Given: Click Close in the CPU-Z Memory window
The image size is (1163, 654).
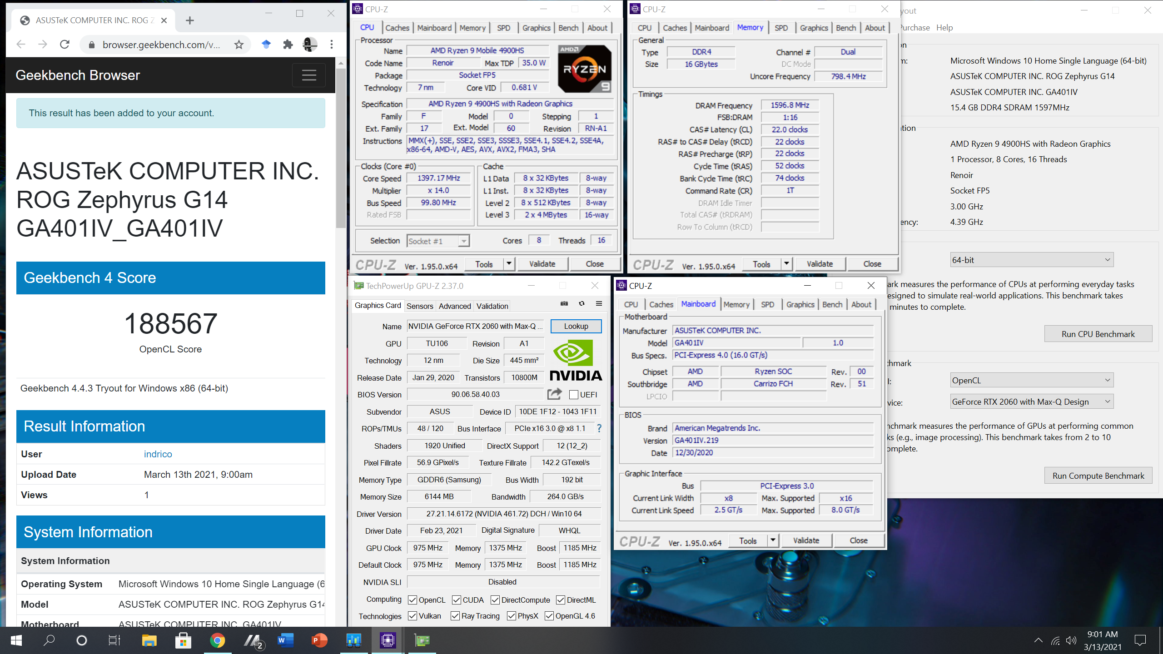Looking at the screenshot, I should point(872,264).
